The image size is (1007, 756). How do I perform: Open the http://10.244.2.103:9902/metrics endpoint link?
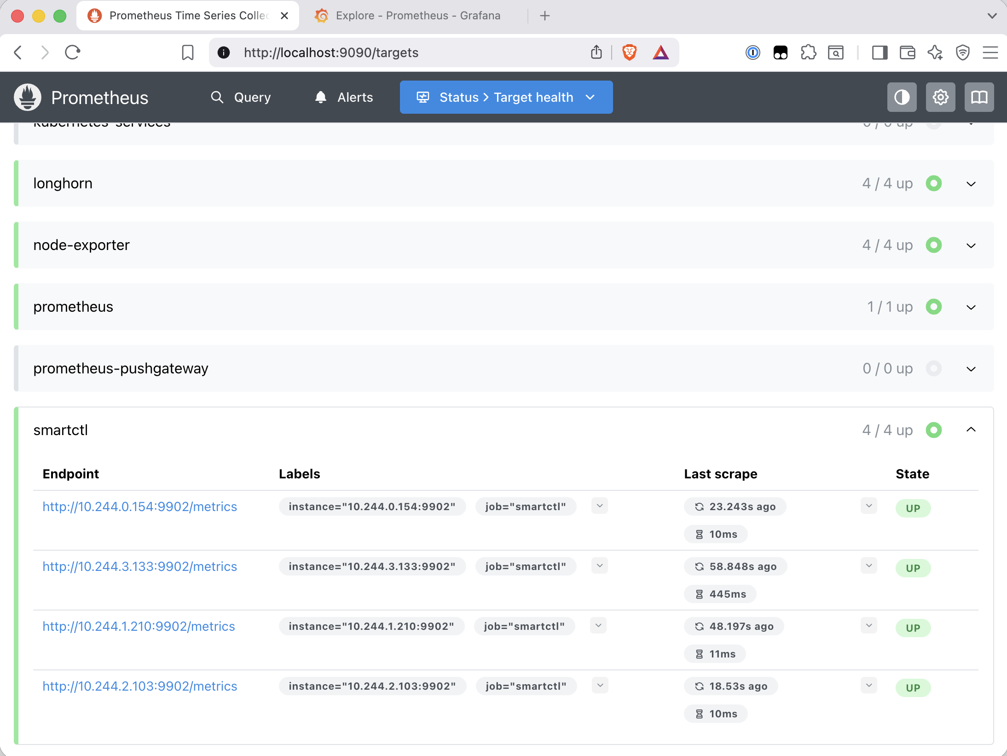tap(140, 686)
